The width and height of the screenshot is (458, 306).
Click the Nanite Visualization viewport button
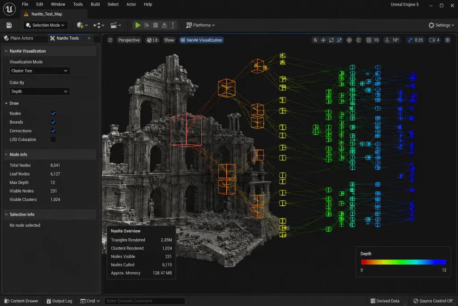tap(202, 40)
